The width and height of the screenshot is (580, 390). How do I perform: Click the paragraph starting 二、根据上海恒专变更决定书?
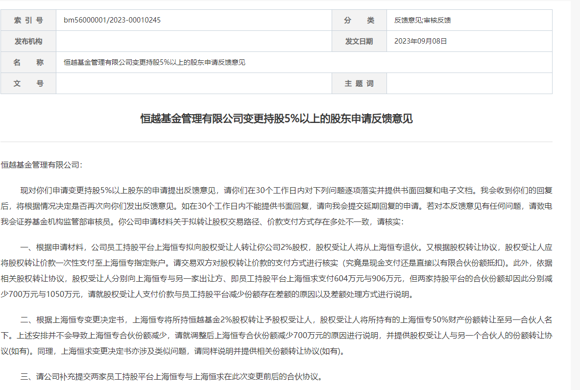tap(276, 336)
